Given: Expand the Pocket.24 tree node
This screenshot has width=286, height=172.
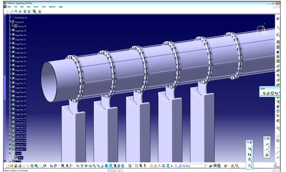Looking at the screenshot, I should [x=10, y=22].
